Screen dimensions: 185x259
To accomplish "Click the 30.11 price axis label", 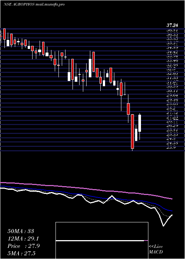I will (172, 91).
